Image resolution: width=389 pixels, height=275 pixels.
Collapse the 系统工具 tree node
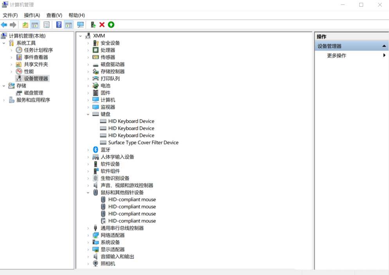(4, 43)
